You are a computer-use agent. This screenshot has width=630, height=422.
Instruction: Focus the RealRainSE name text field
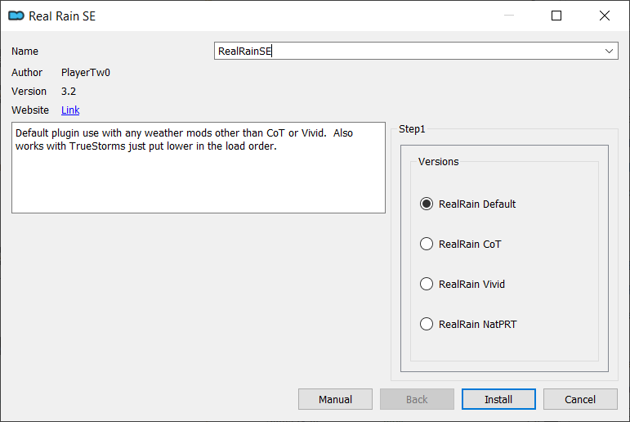(x=408, y=51)
